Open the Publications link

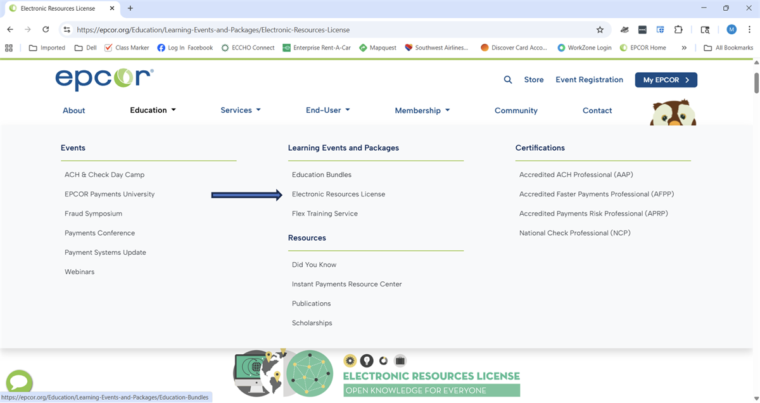click(x=312, y=304)
